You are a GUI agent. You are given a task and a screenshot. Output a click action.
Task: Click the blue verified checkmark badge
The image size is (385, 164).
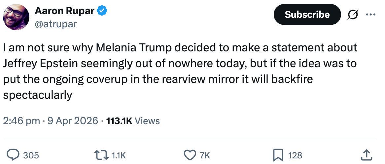coord(102,12)
